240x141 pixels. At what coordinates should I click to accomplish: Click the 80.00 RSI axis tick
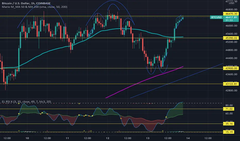pos(229,105)
